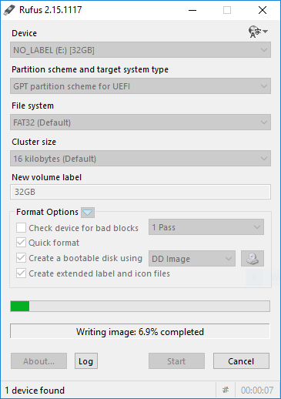
Task: Open the DD Image boot type dropdown
Action: (192, 259)
